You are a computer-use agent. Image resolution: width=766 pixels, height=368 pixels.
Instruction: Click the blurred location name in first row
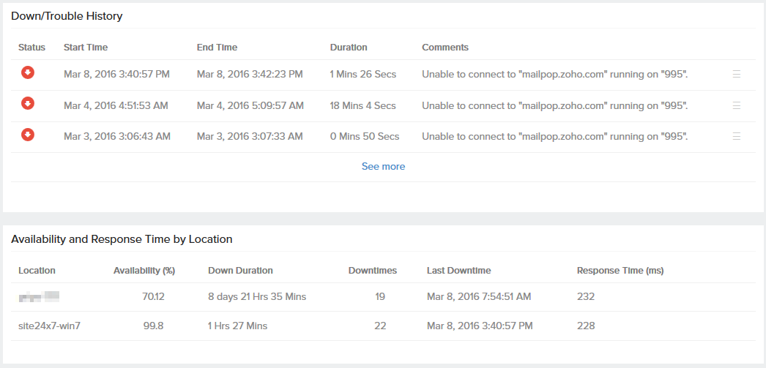pyautogui.click(x=39, y=296)
